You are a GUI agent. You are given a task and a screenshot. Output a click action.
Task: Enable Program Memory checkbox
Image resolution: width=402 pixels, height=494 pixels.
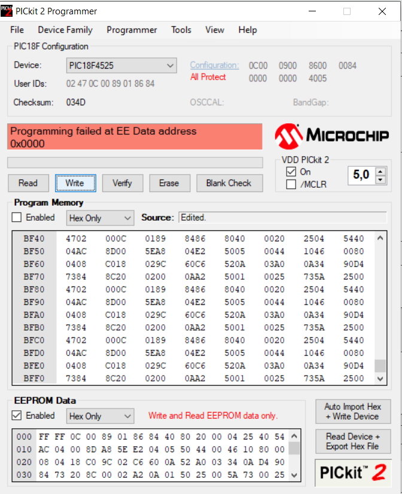point(17,218)
